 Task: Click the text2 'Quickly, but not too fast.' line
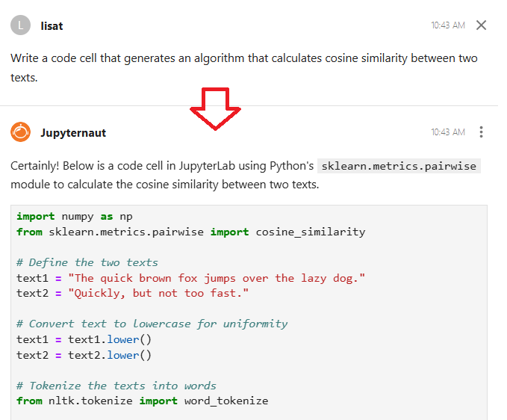(x=133, y=293)
